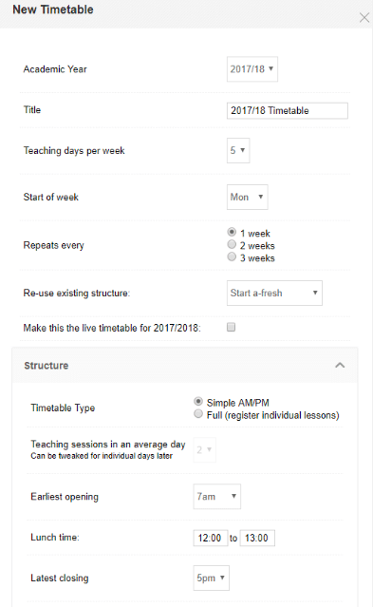Choose Simple AM/PM timetable type

198,402
